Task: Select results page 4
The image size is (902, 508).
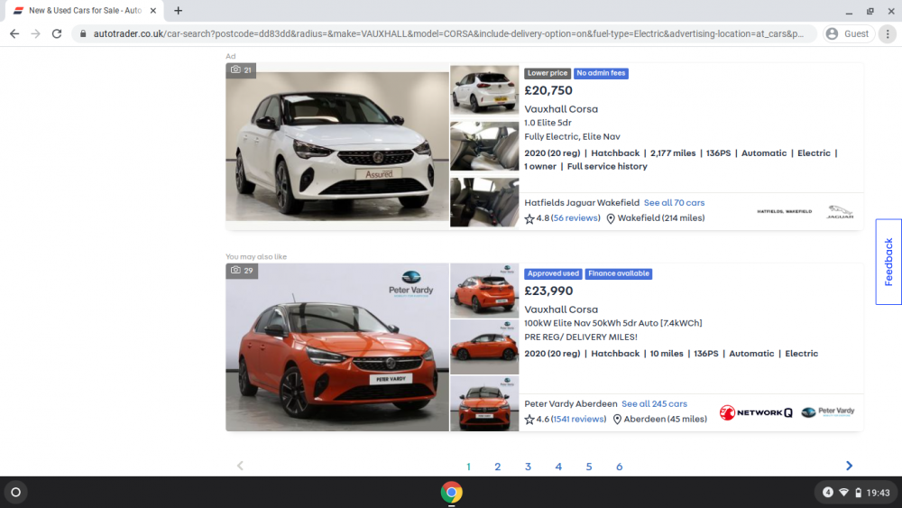Action: pyautogui.click(x=558, y=467)
